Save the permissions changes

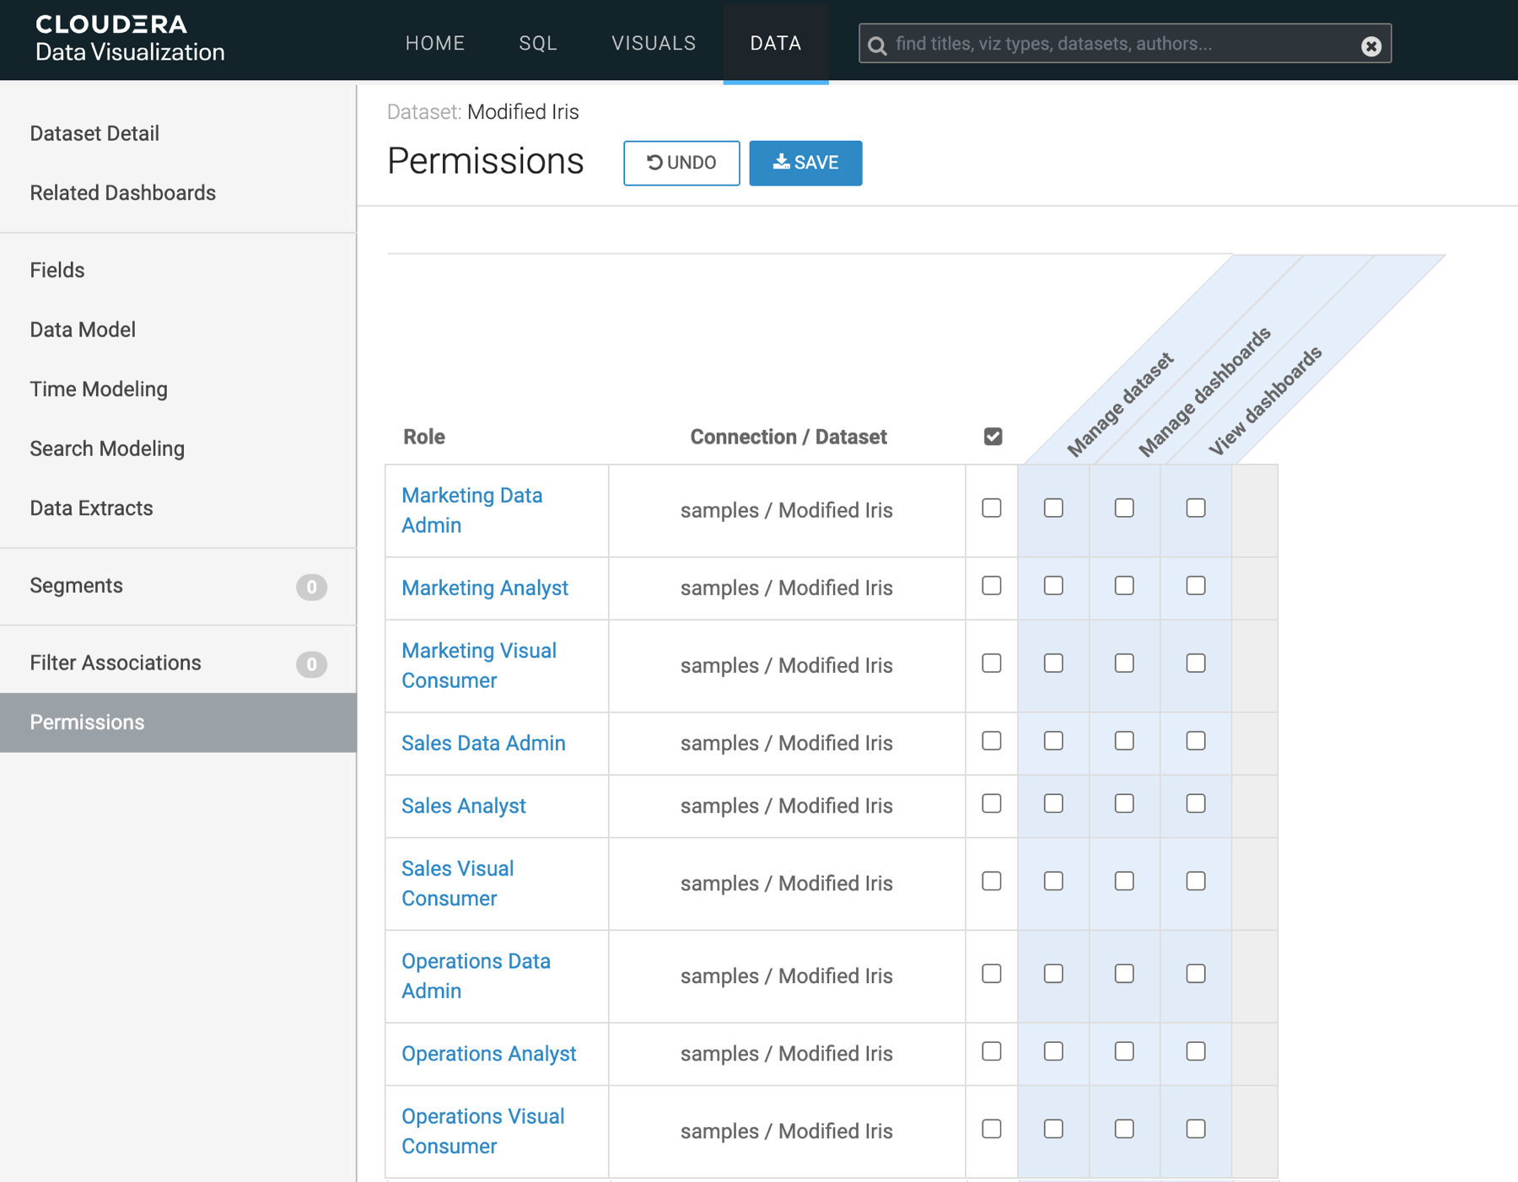click(805, 163)
